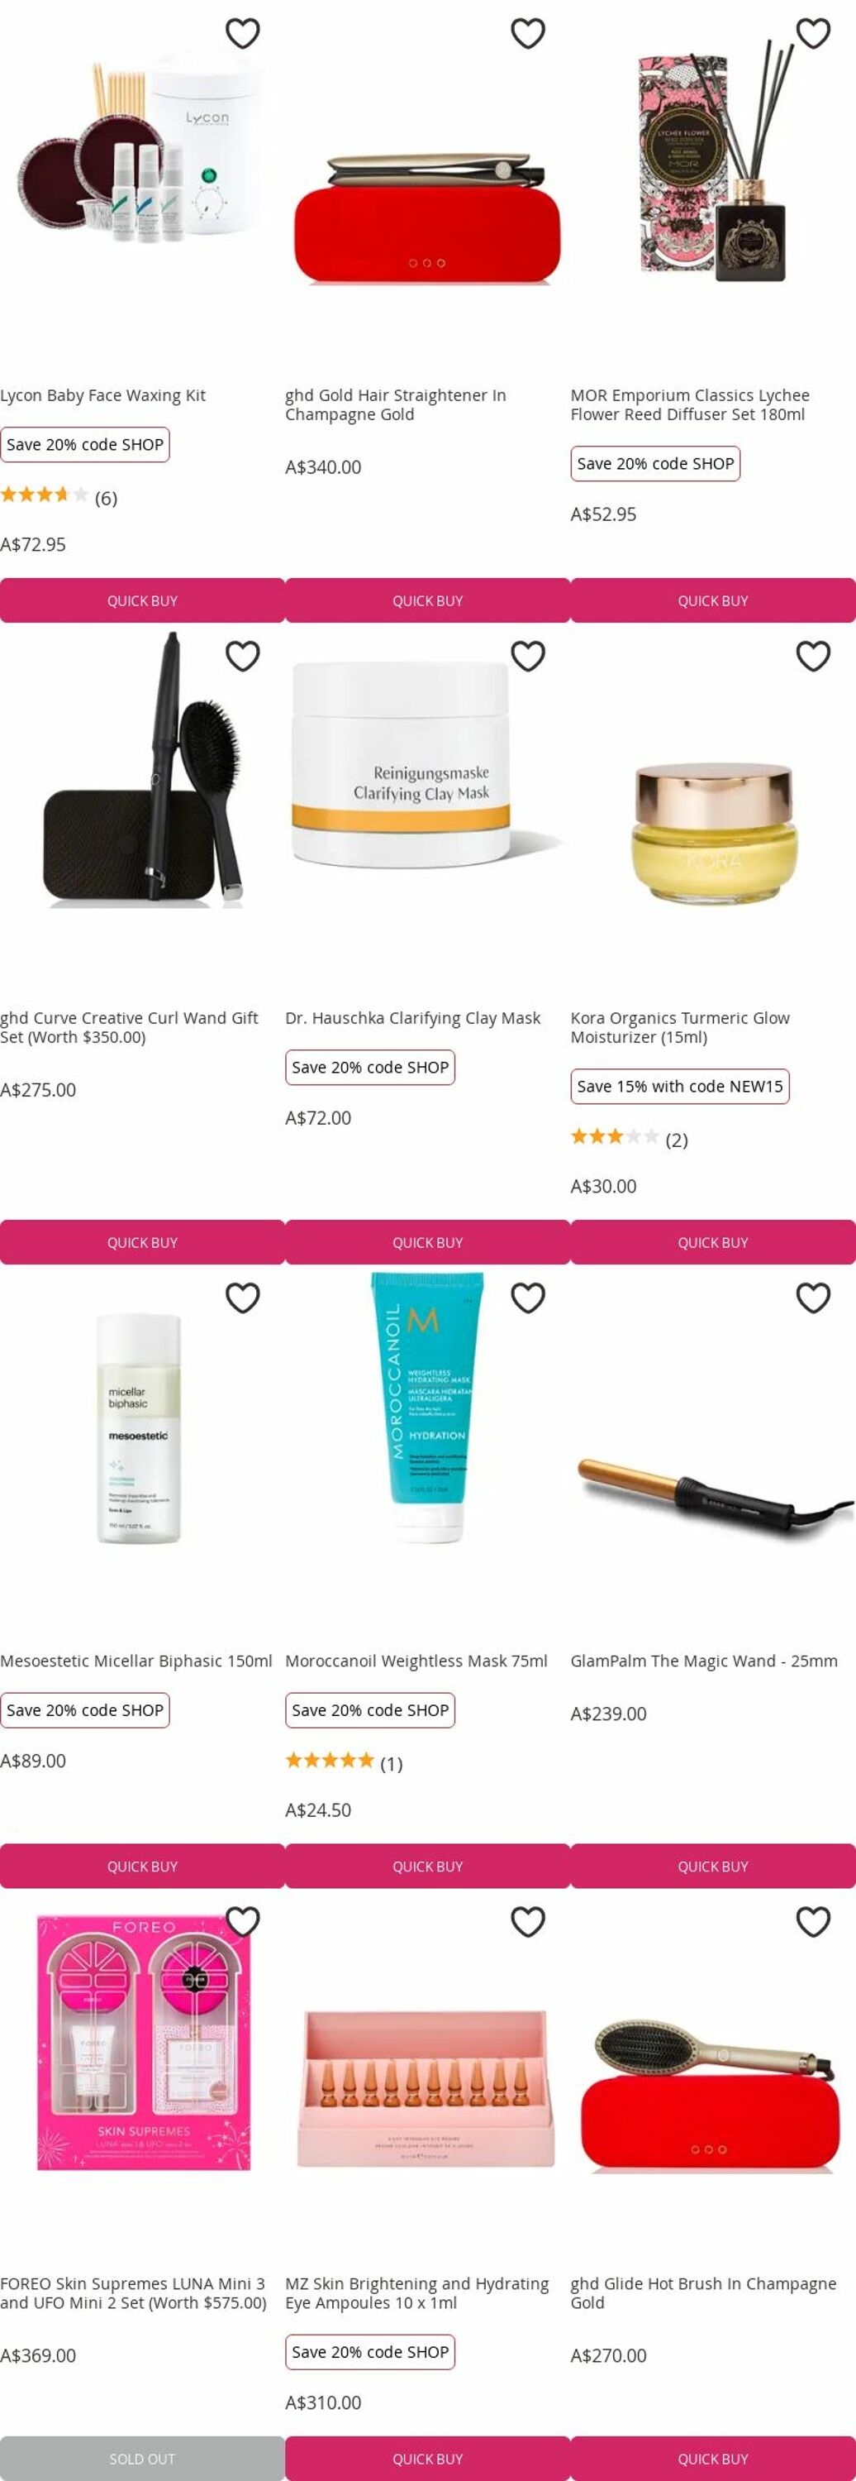The image size is (856, 2481).
Task: Wishlist the ghd Gold Hair Straightener
Action: (x=528, y=34)
